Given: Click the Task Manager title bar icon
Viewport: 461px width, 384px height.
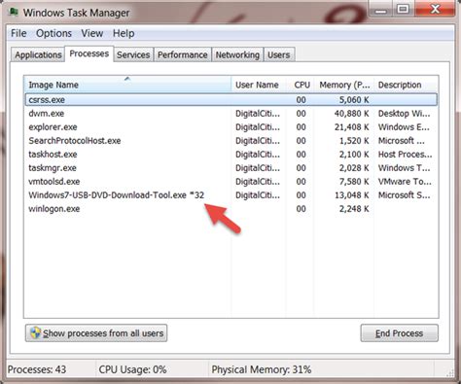Looking at the screenshot, I should pos(13,12).
